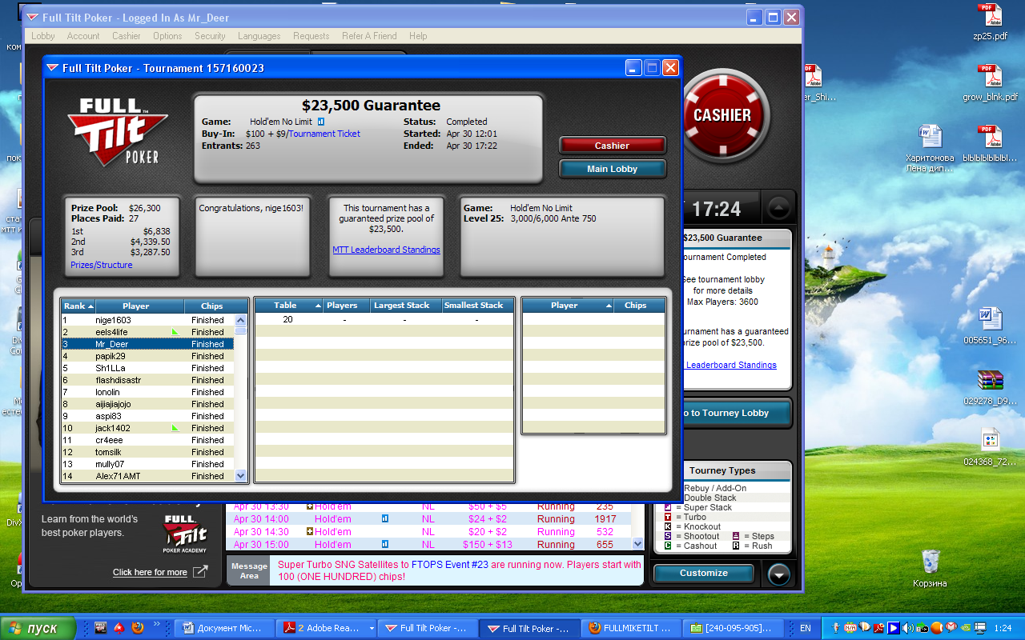Select player Alex71AMT in the standings
1025x640 pixels.
coord(147,476)
